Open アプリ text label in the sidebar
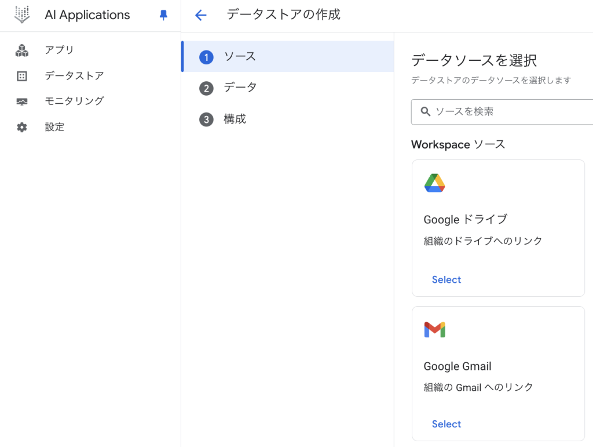The image size is (593, 447). pyautogui.click(x=59, y=50)
